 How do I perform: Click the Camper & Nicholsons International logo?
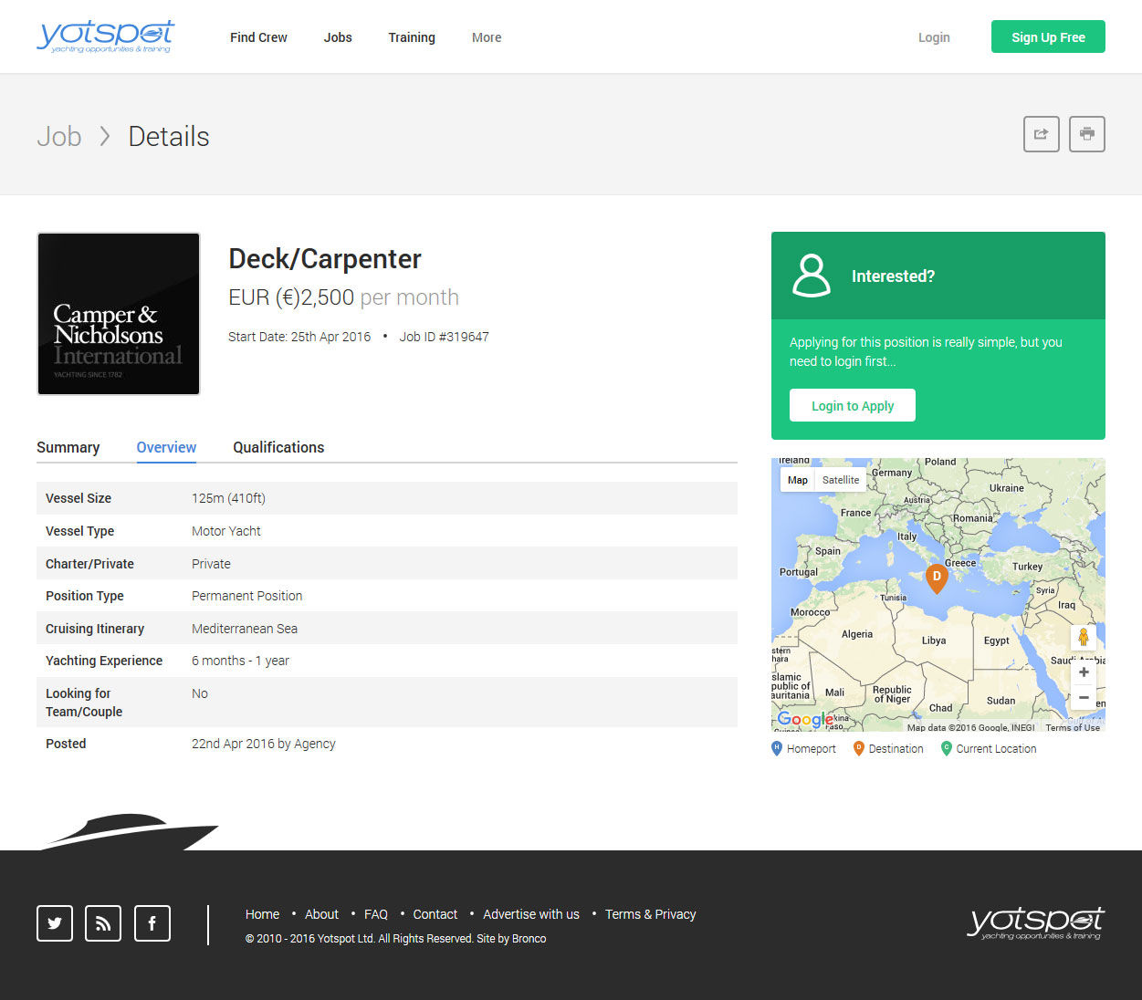[x=119, y=314]
